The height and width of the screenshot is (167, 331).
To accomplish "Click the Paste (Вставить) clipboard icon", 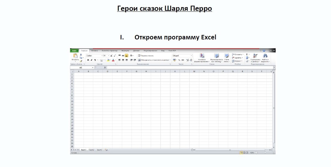I will (x=75, y=55).
